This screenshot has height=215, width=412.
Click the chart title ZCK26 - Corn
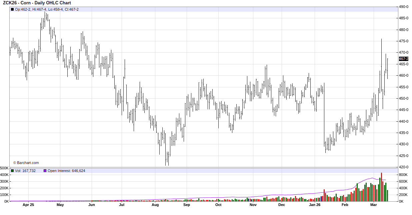[x=37, y=3]
